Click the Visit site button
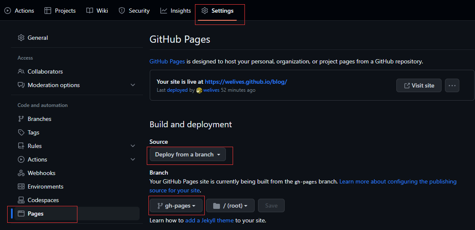 pos(419,85)
